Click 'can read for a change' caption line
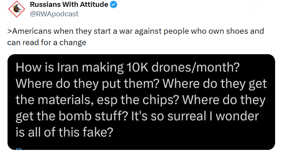Screen dimensions: 283x154 pos(47,42)
